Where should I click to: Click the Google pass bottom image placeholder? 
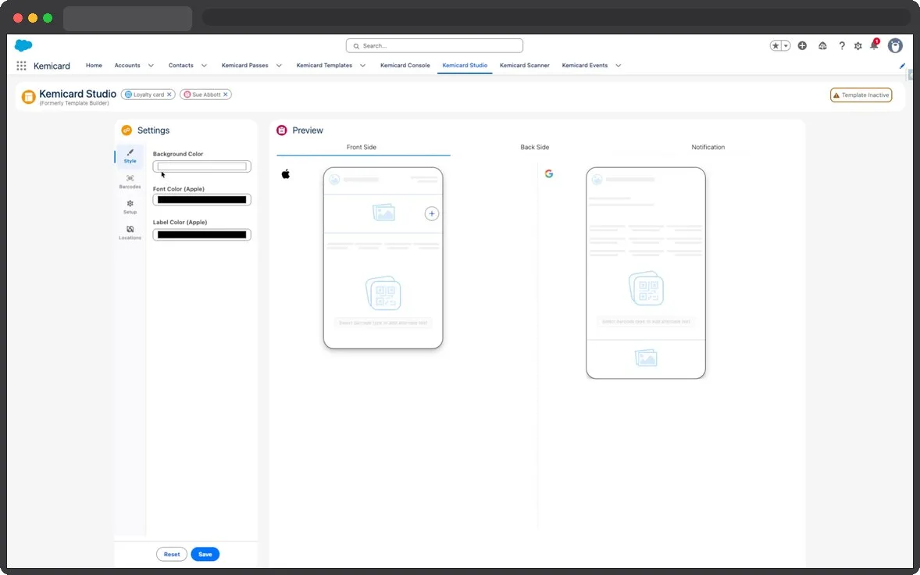point(646,357)
